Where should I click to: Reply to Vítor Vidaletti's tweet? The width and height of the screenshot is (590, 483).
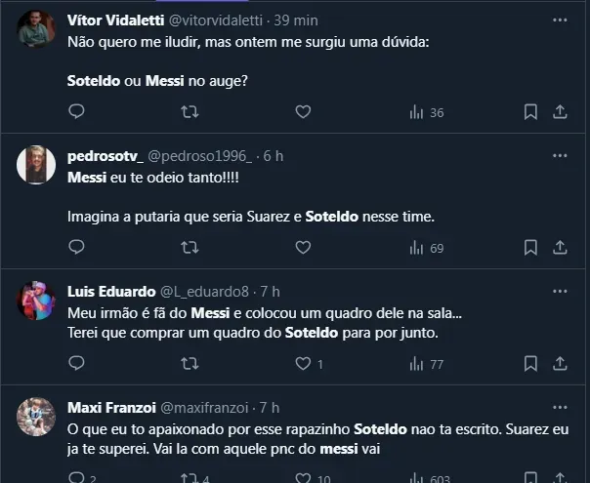[76, 112]
